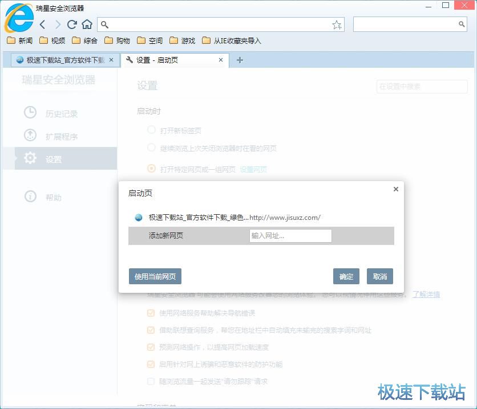
Task: Click the 添加新网页 label row
Action: click(x=261, y=236)
